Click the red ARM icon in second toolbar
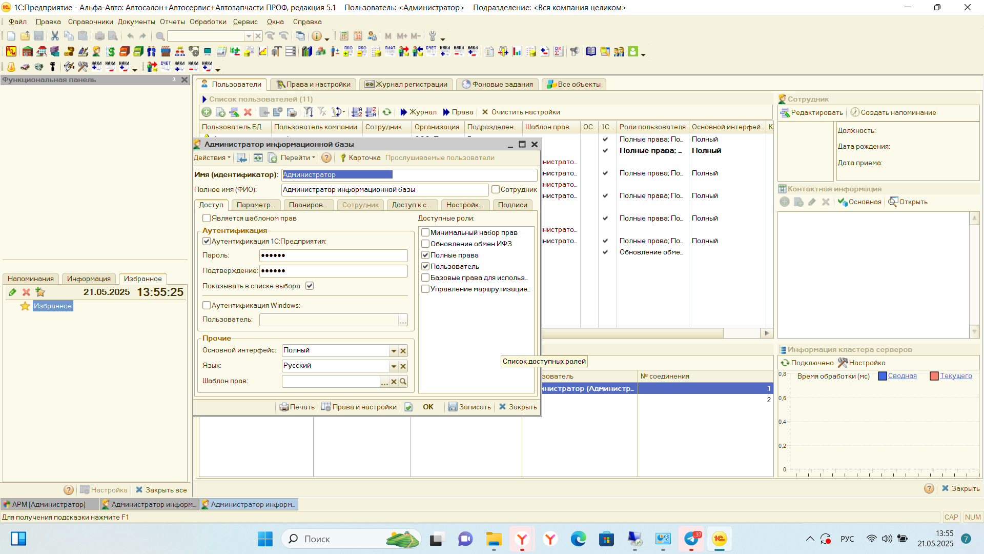Image resolution: width=984 pixels, height=554 pixels. click(x=11, y=51)
